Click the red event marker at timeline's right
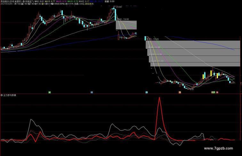Viewport: 242px width, 156px height. [x=217, y=92]
